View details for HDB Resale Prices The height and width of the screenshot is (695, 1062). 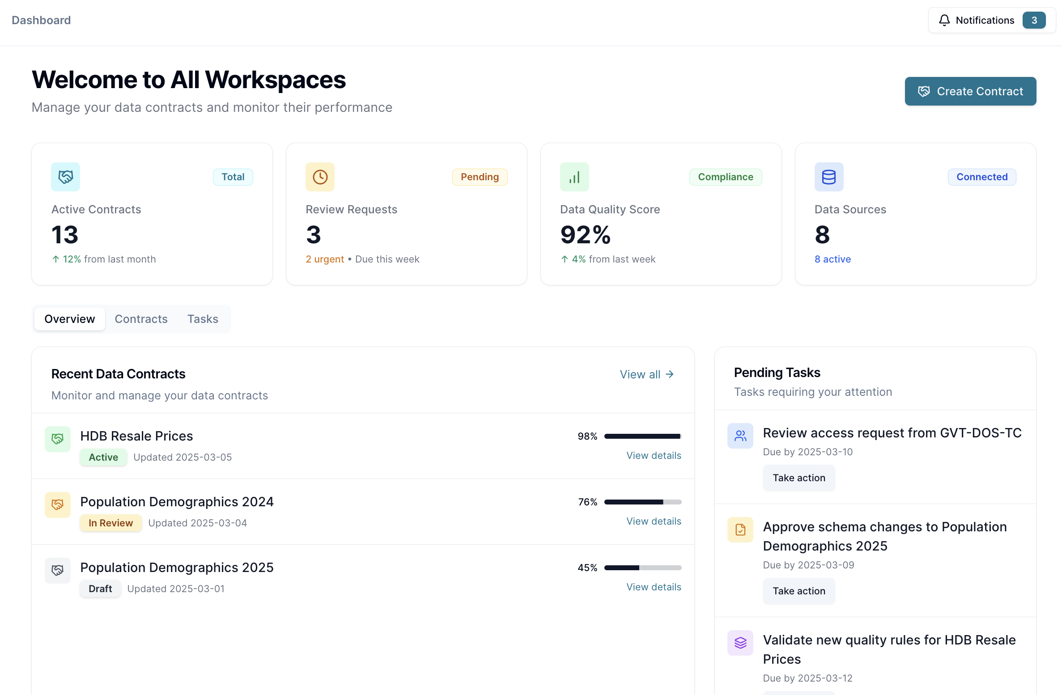click(x=653, y=455)
